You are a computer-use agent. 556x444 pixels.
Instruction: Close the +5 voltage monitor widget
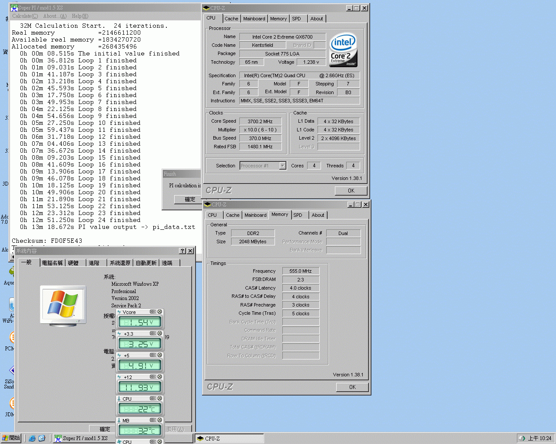point(160,355)
